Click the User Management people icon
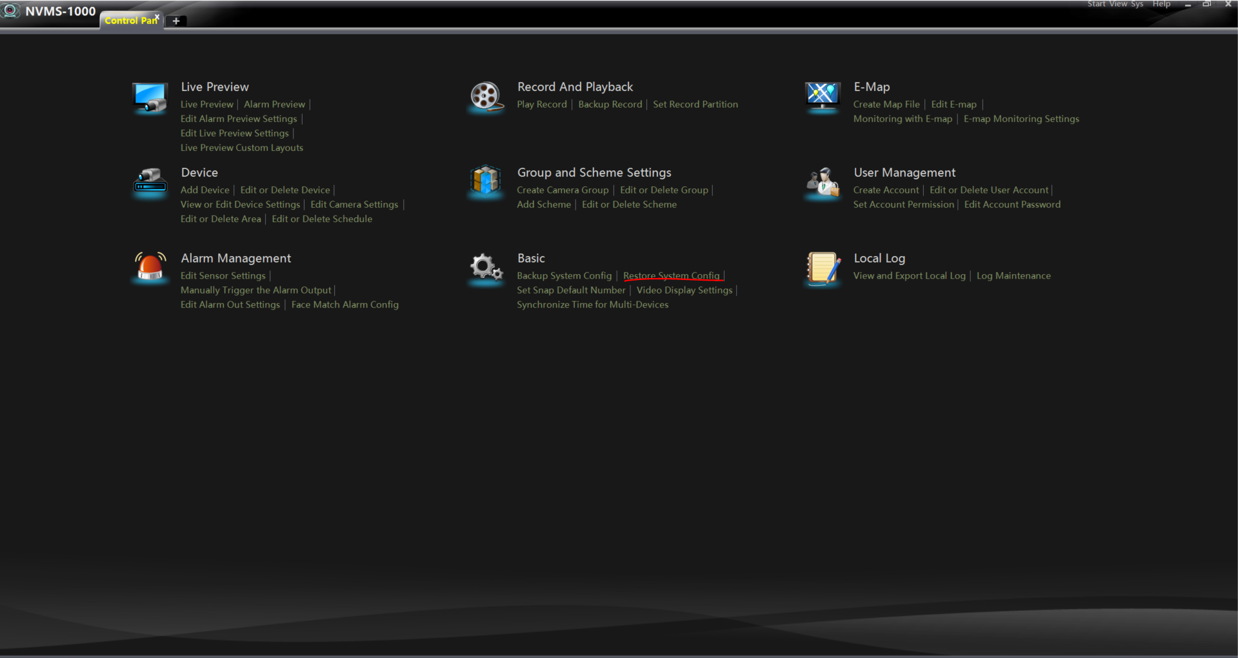The image size is (1238, 658). click(823, 183)
